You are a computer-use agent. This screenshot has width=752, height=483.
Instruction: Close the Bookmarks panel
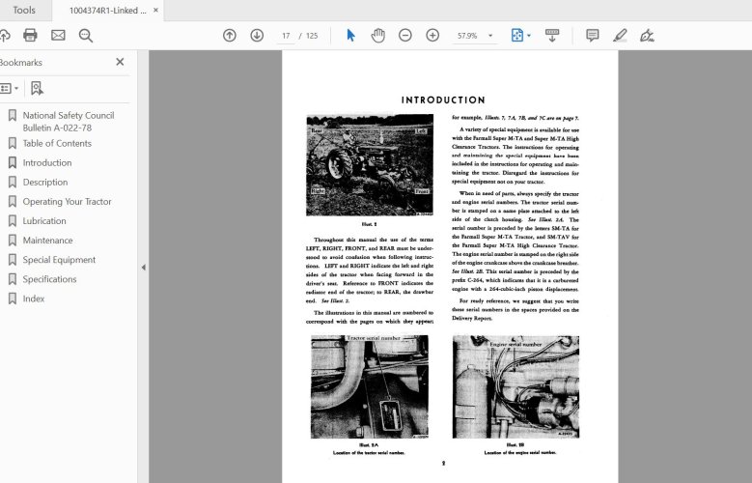coord(120,62)
